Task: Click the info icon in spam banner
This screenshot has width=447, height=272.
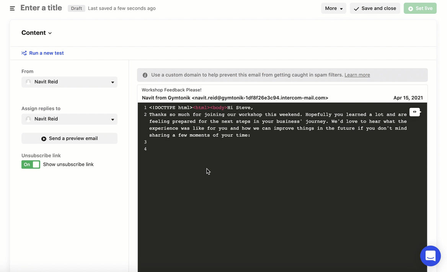Action: (x=145, y=75)
